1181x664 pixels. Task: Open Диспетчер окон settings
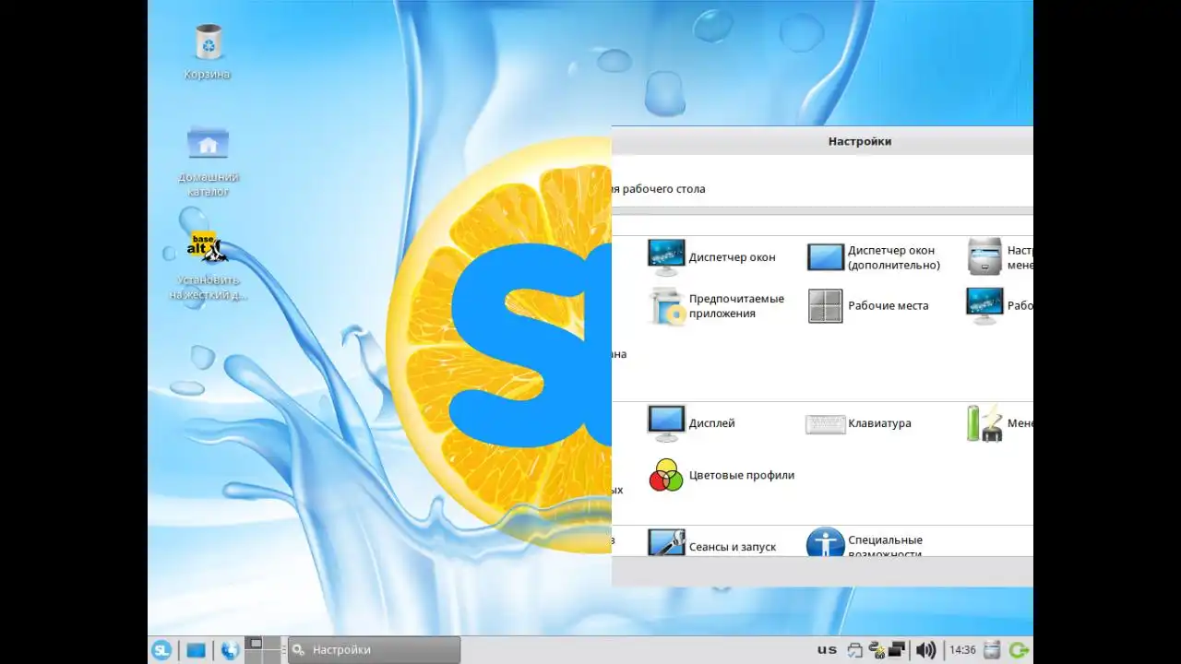tap(711, 257)
